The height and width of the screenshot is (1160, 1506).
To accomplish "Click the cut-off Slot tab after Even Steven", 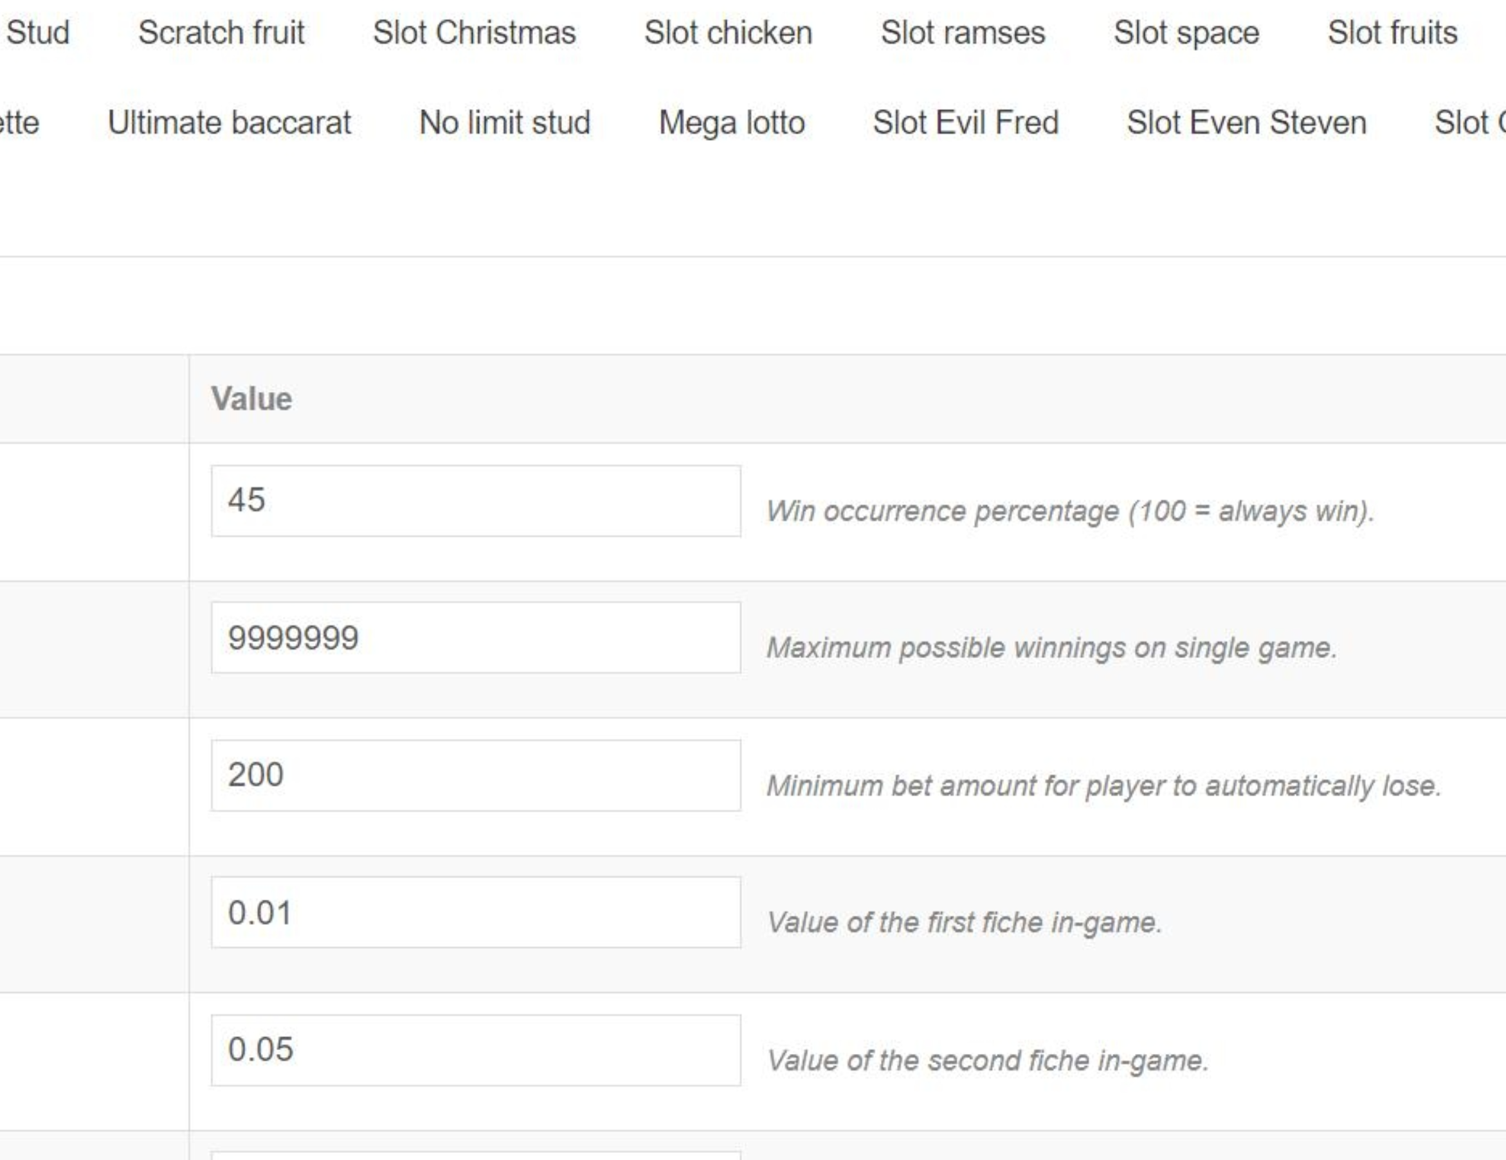I will pos(1469,123).
